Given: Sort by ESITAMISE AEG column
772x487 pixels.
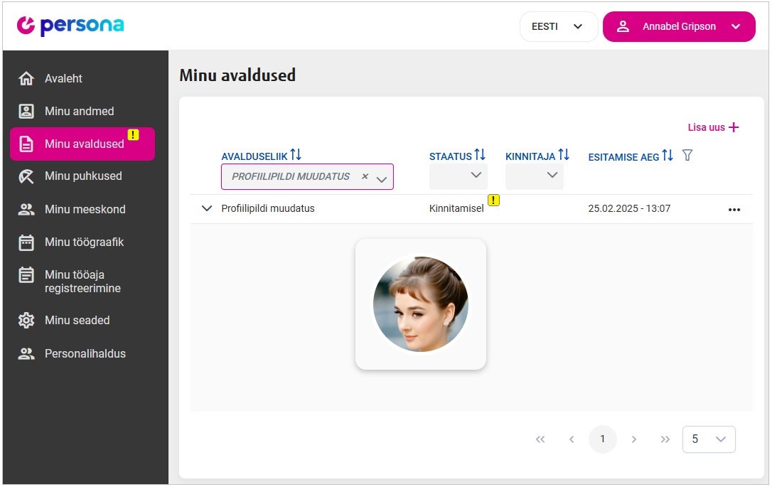Looking at the screenshot, I should coord(668,156).
